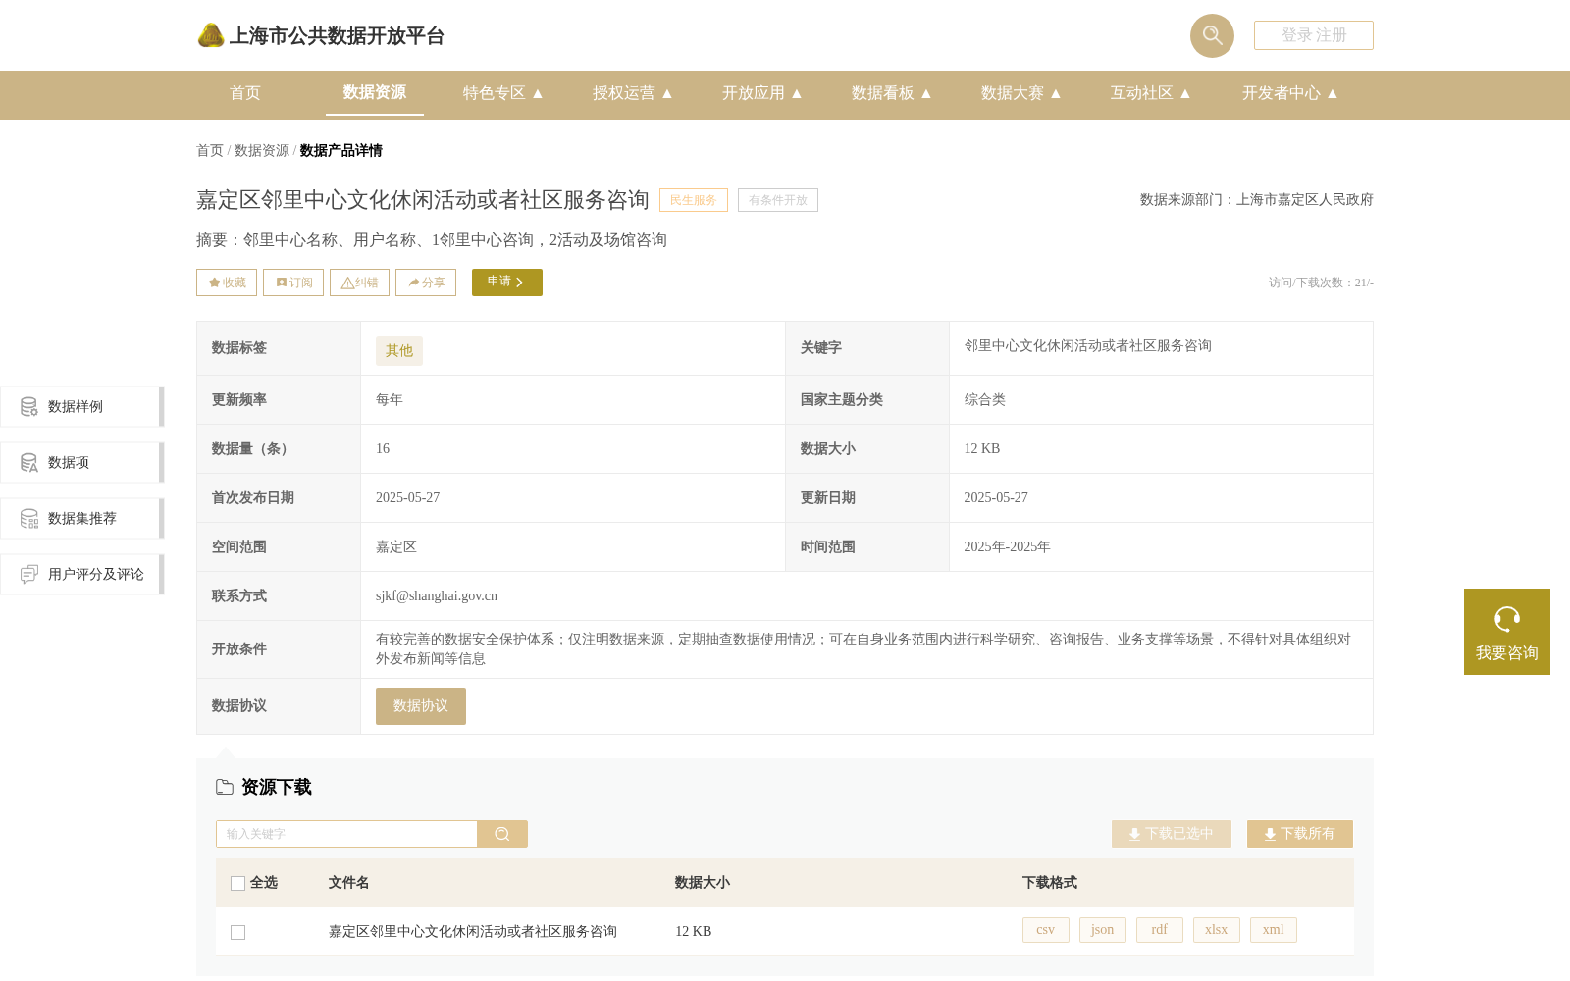
Task: Click the 我要咨询 floating button
Action: click(1507, 632)
